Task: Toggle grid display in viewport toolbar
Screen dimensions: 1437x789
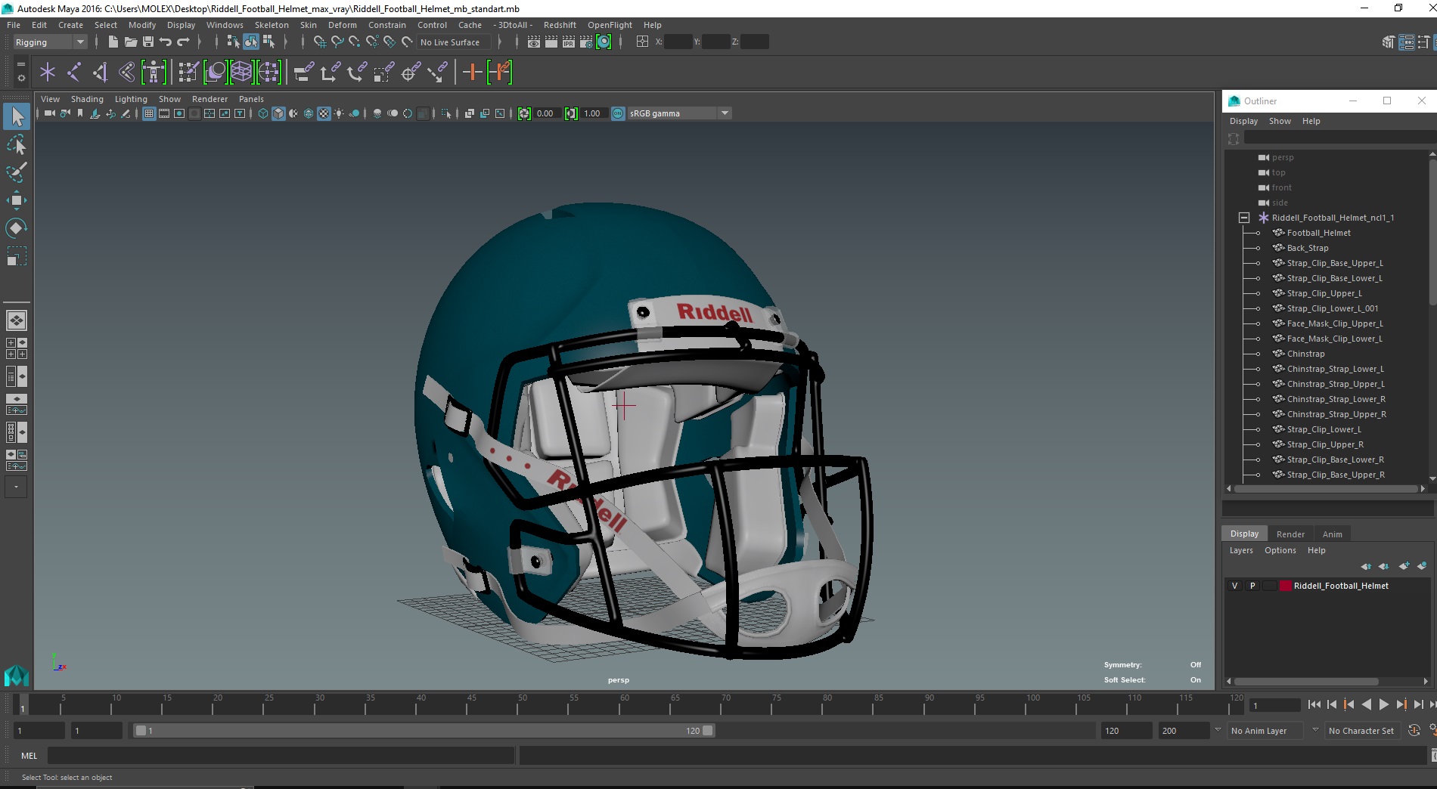Action: point(149,113)
